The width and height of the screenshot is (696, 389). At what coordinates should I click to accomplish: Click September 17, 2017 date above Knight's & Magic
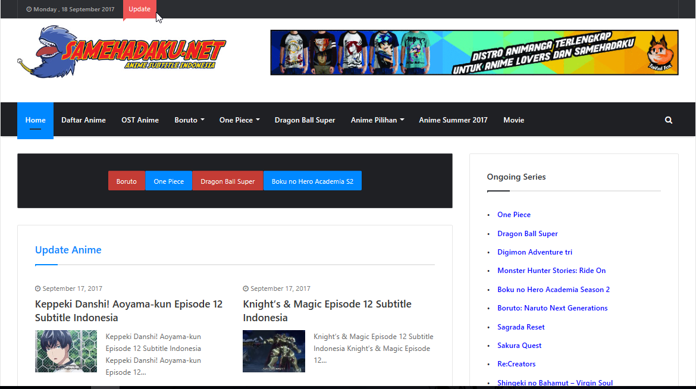tap(280, 288)
